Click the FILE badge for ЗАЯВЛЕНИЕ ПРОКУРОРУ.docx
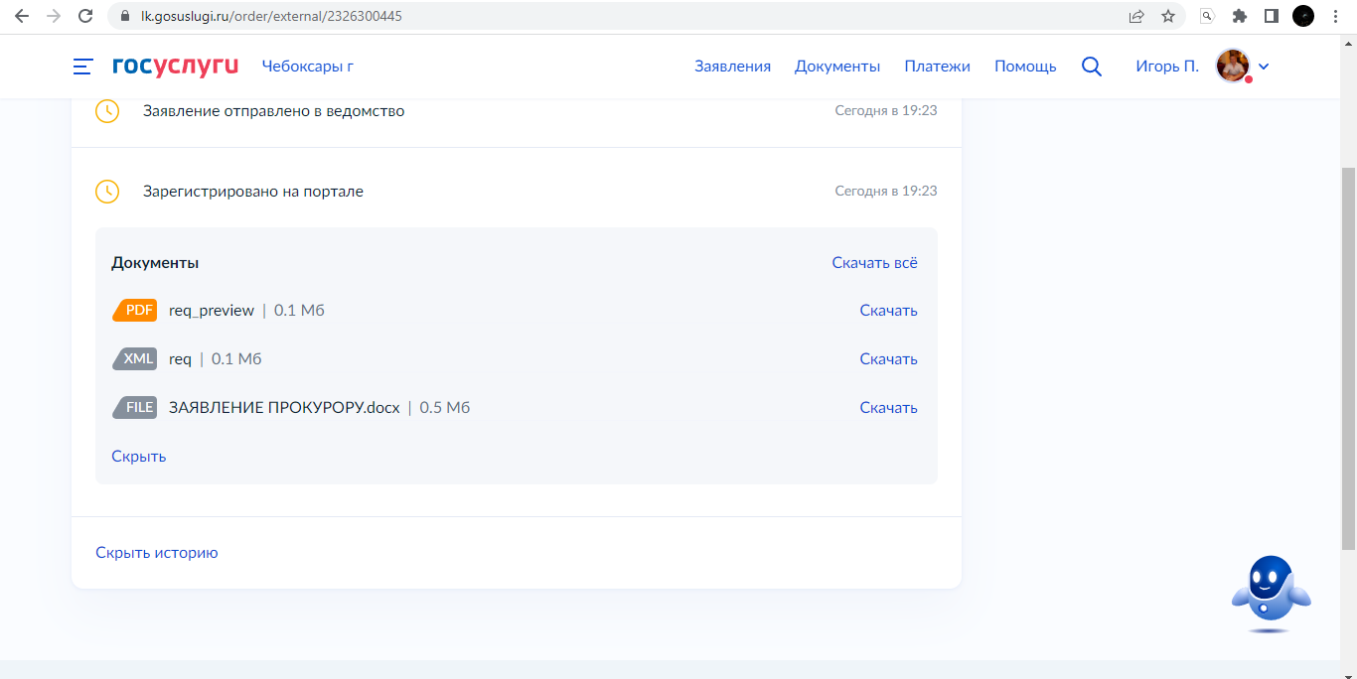 136,408
